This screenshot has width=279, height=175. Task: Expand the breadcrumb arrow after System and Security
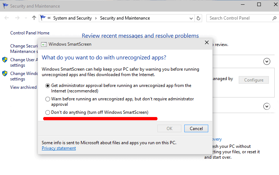96,18
